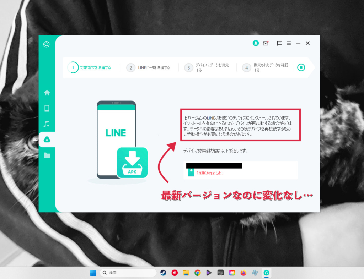This screenshot has width=364, height=279.
Task: Select the phone device sidebar icon
Action: pos(47,108)
